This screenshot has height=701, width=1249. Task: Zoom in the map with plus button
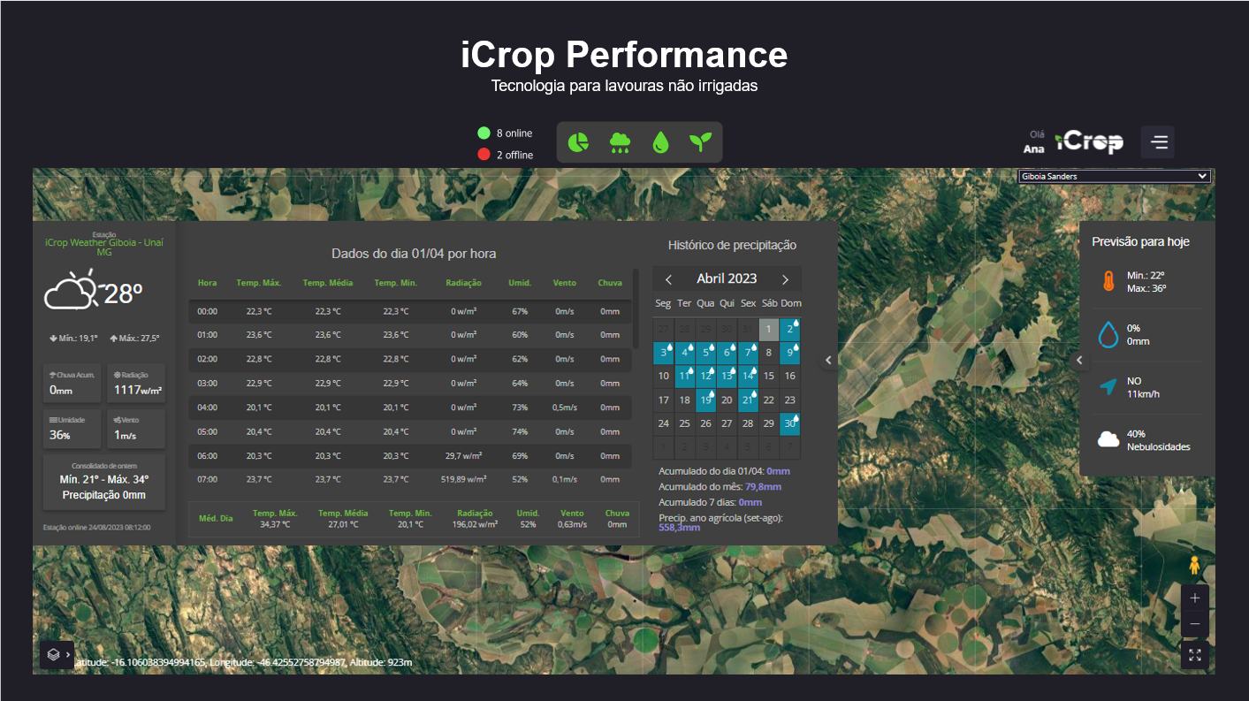click(x=1195, y=598)
